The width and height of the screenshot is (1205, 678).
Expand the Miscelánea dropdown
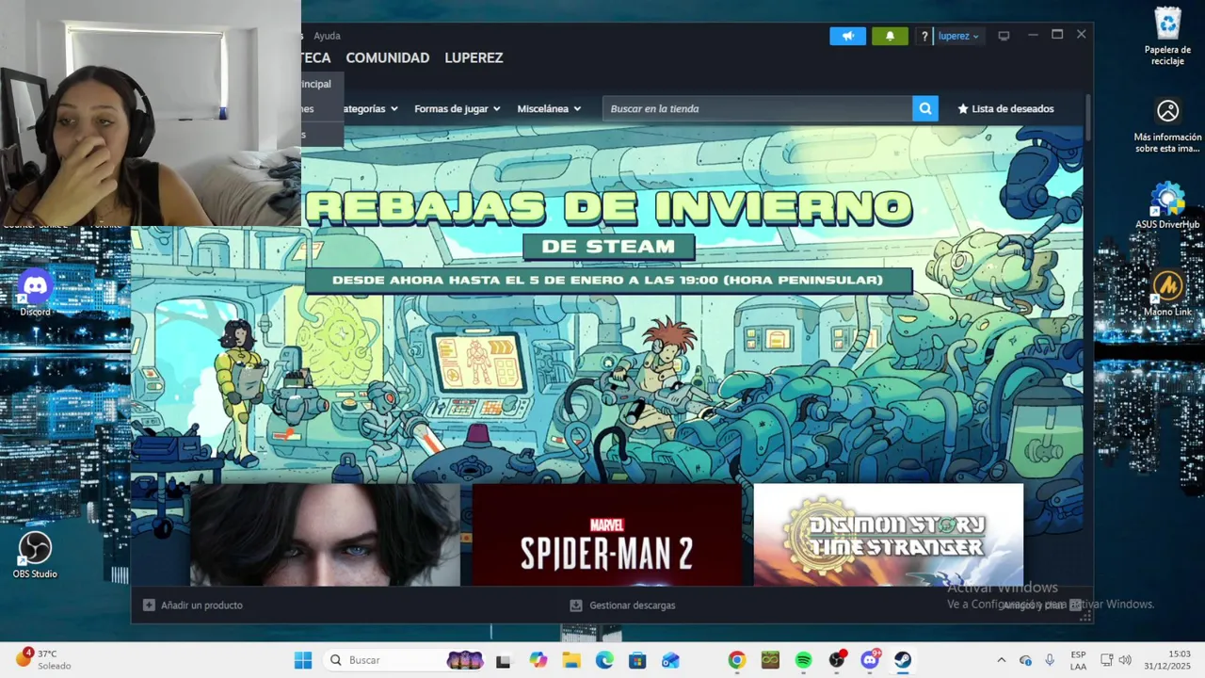549,108
